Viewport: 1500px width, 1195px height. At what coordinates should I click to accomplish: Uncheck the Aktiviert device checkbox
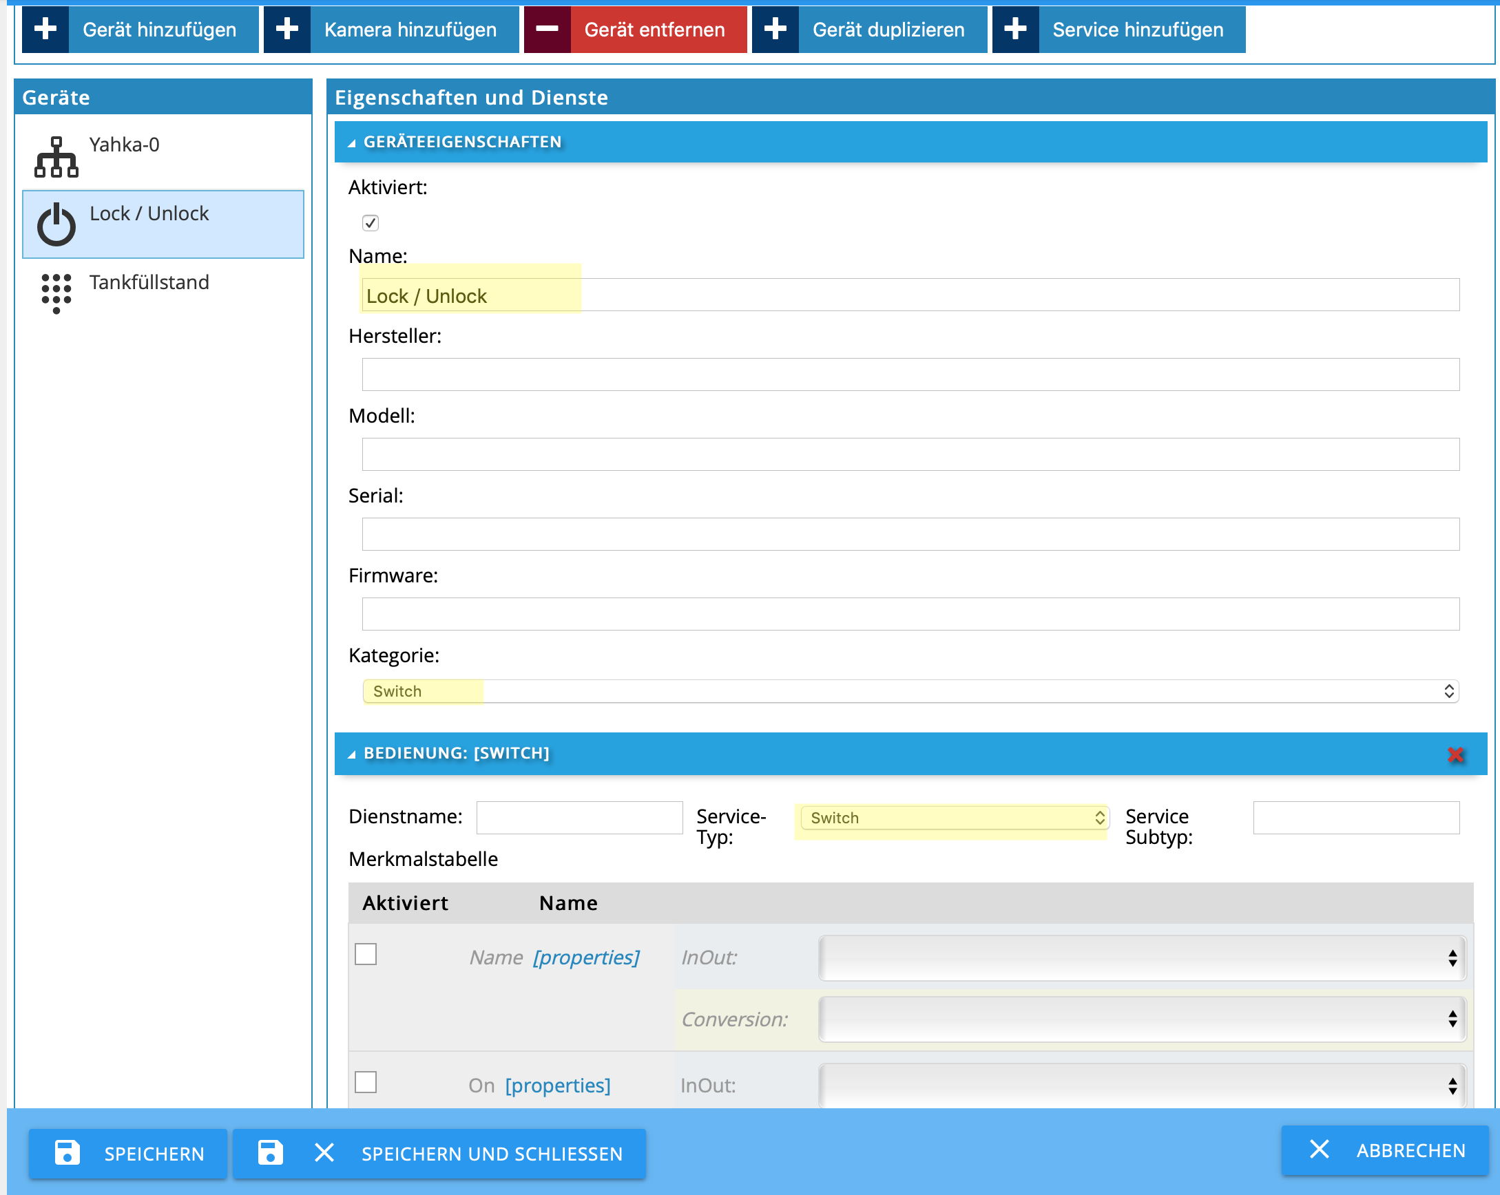click(x=370, y=222)
